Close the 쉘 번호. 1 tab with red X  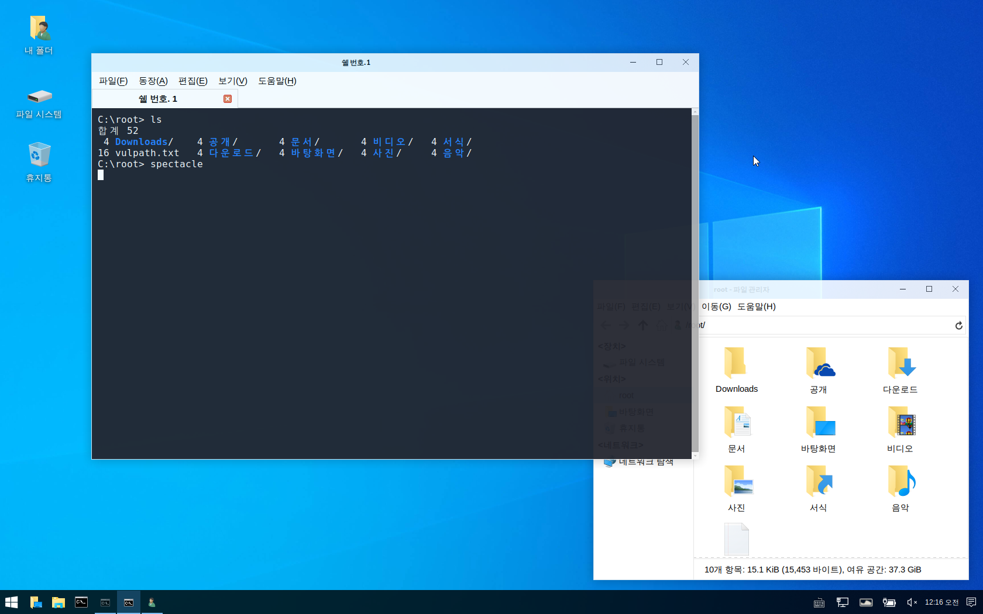(x=228, y=99)
